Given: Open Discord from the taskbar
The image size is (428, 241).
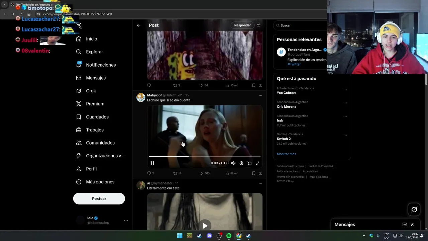Looking at the screenshot, I should tap(209, 236).
